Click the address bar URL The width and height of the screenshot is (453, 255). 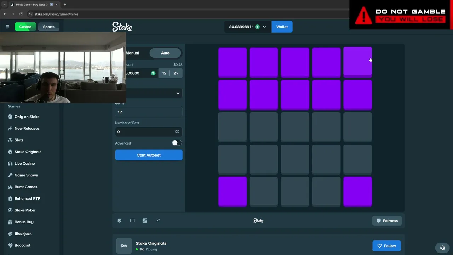click(57, 14)
